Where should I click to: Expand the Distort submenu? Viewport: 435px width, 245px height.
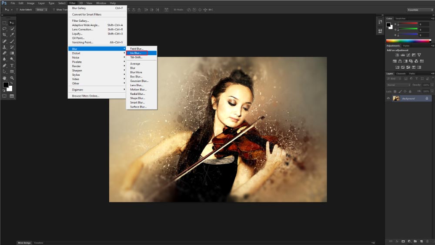(x=97, y=53)
